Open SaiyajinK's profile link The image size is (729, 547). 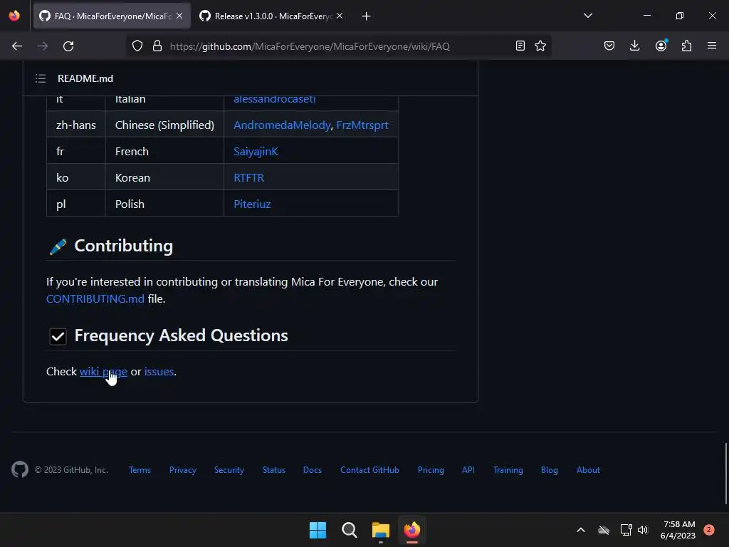256,152
